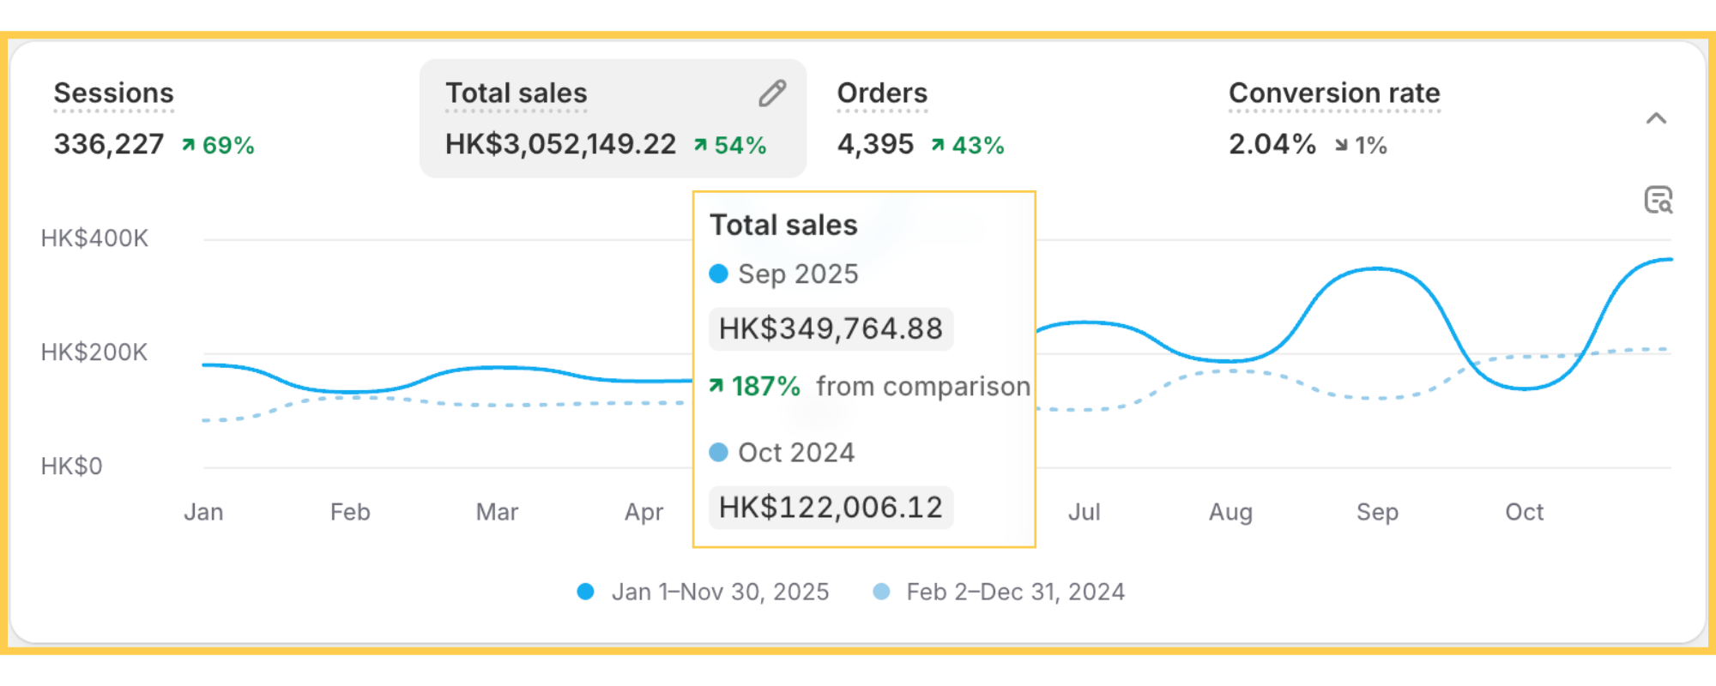
Task: Click the Oct 2024 light blue tooltip dot
Action: [719, 452]
